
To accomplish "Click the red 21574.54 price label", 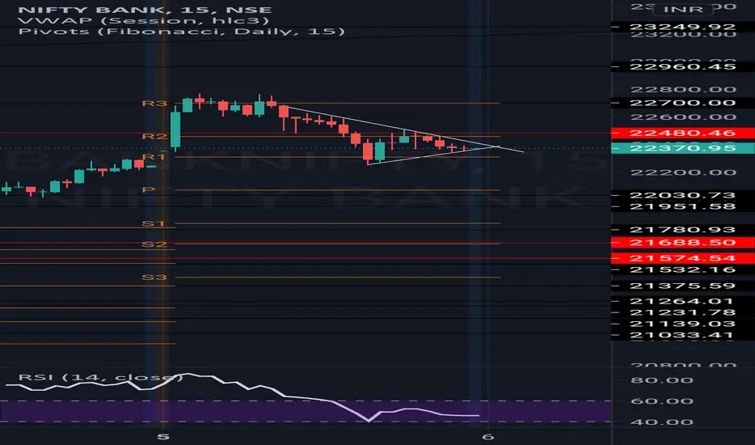I will [682, 258].
